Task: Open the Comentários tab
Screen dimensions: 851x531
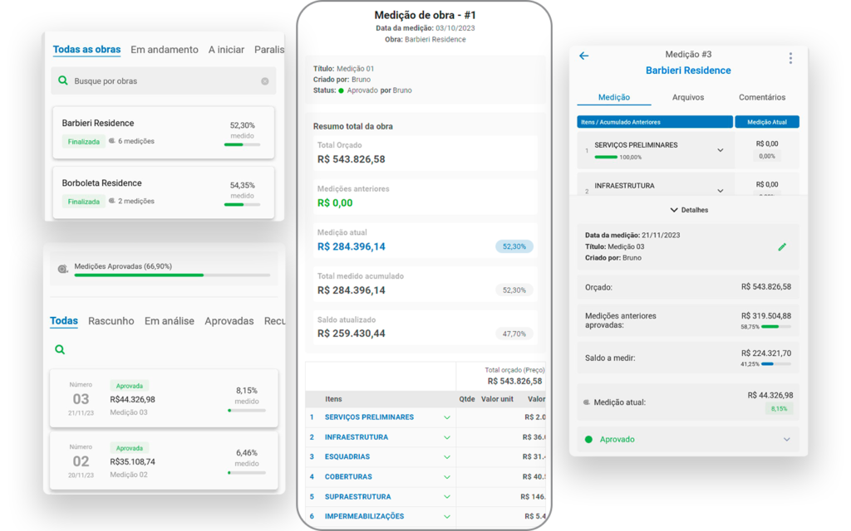Action: coord(761,98)
